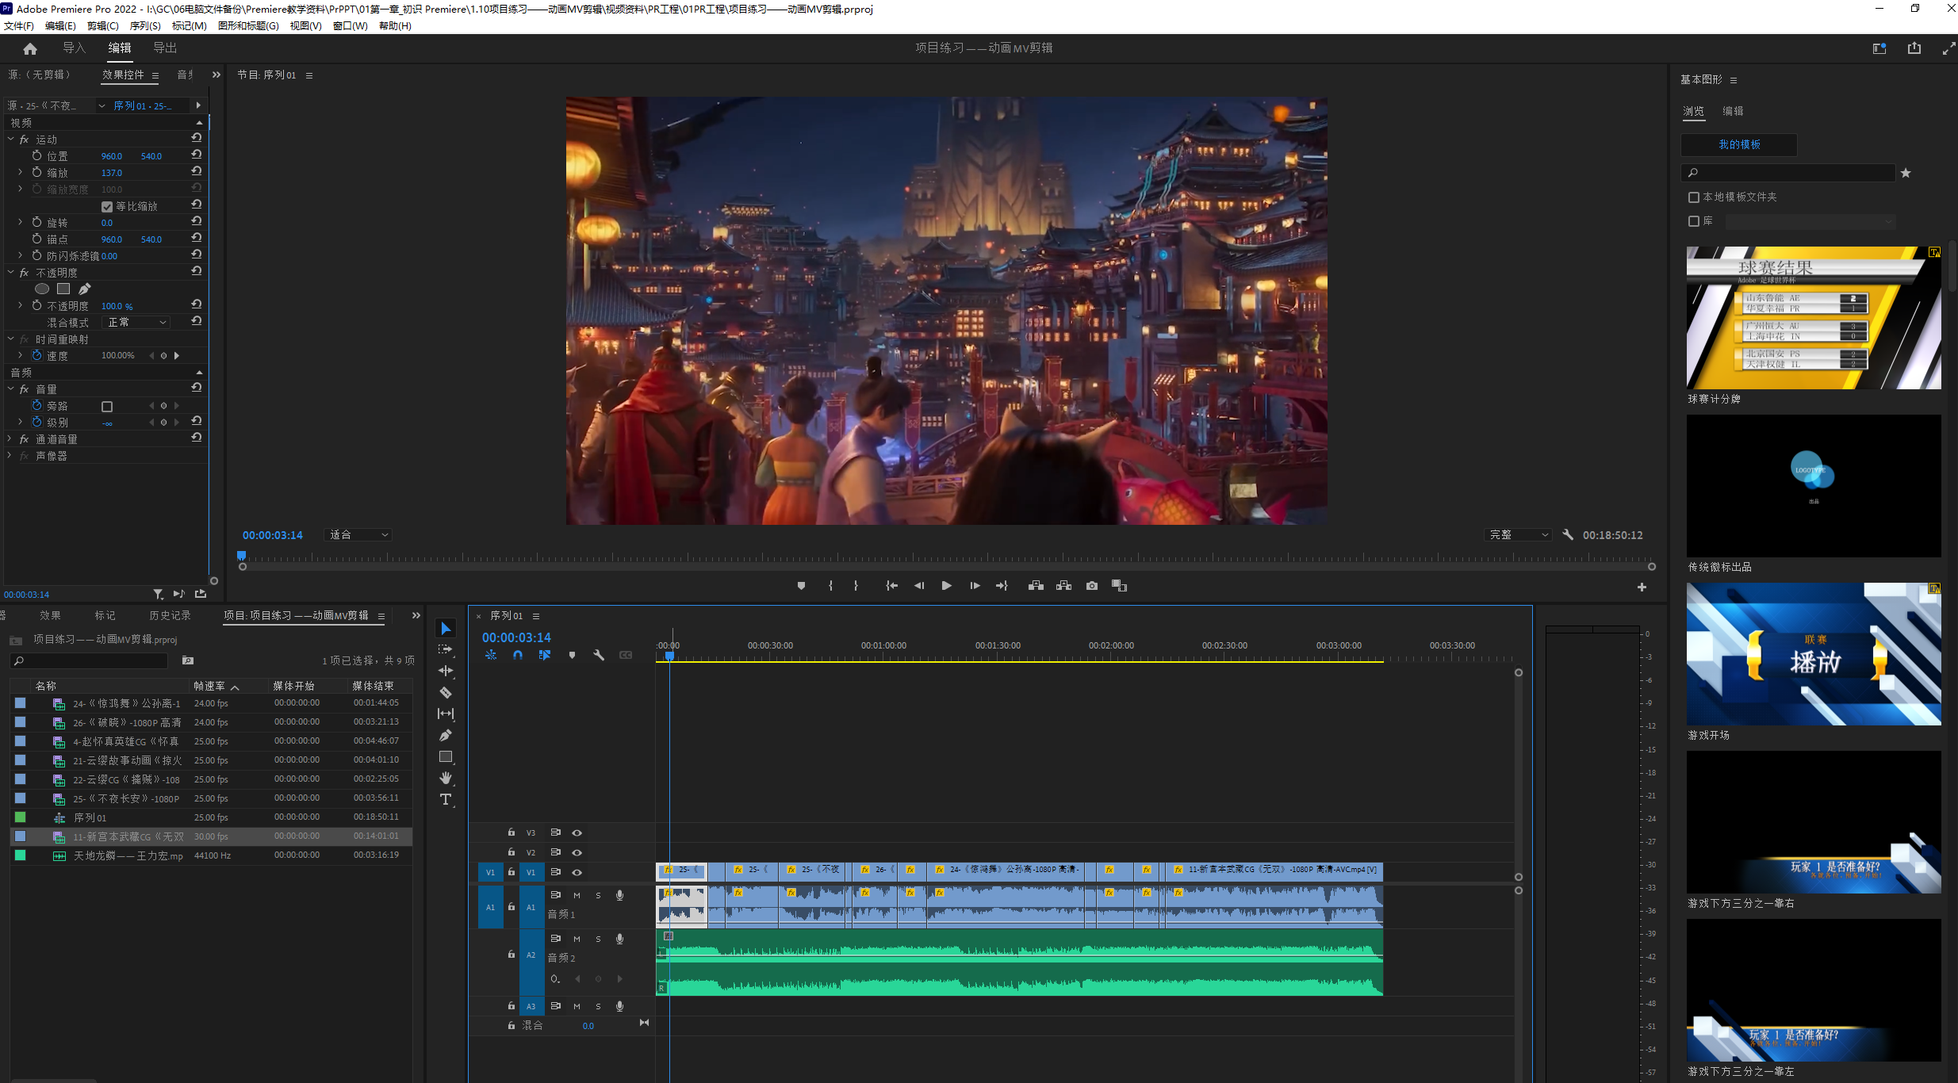Screen dimensions: 1958x1083
Task: Open the 混合模式 blend mode dropdown
Action: (x=136, y=323)
